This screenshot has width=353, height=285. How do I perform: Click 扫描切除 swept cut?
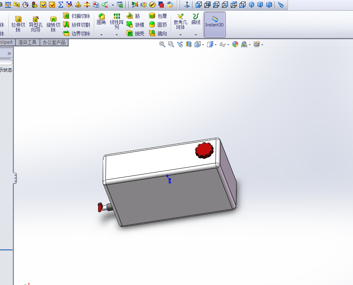76,16
